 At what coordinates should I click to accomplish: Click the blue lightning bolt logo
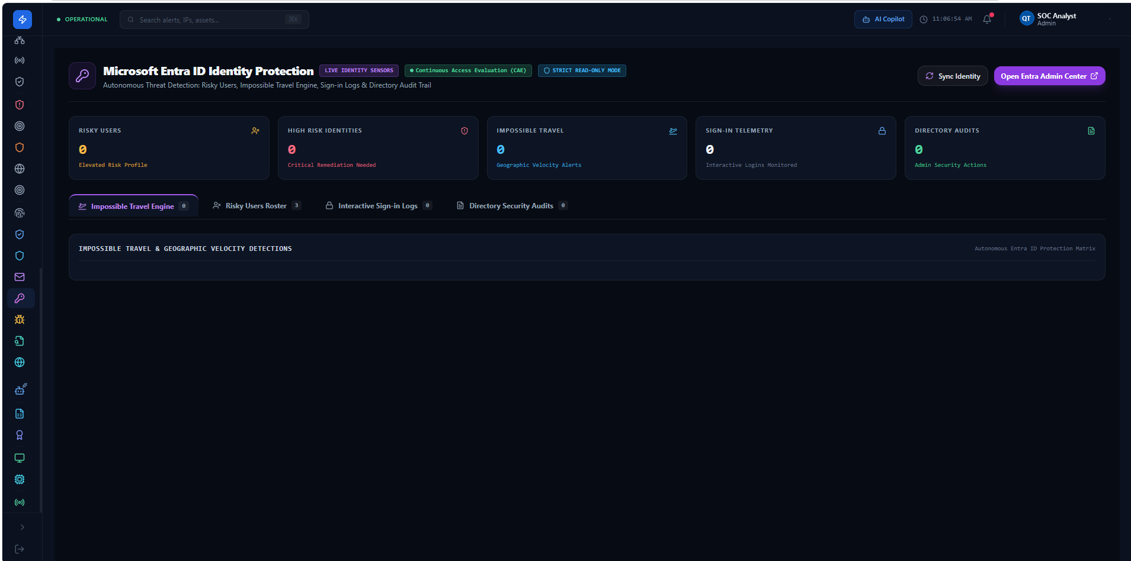tap(23, 20)
